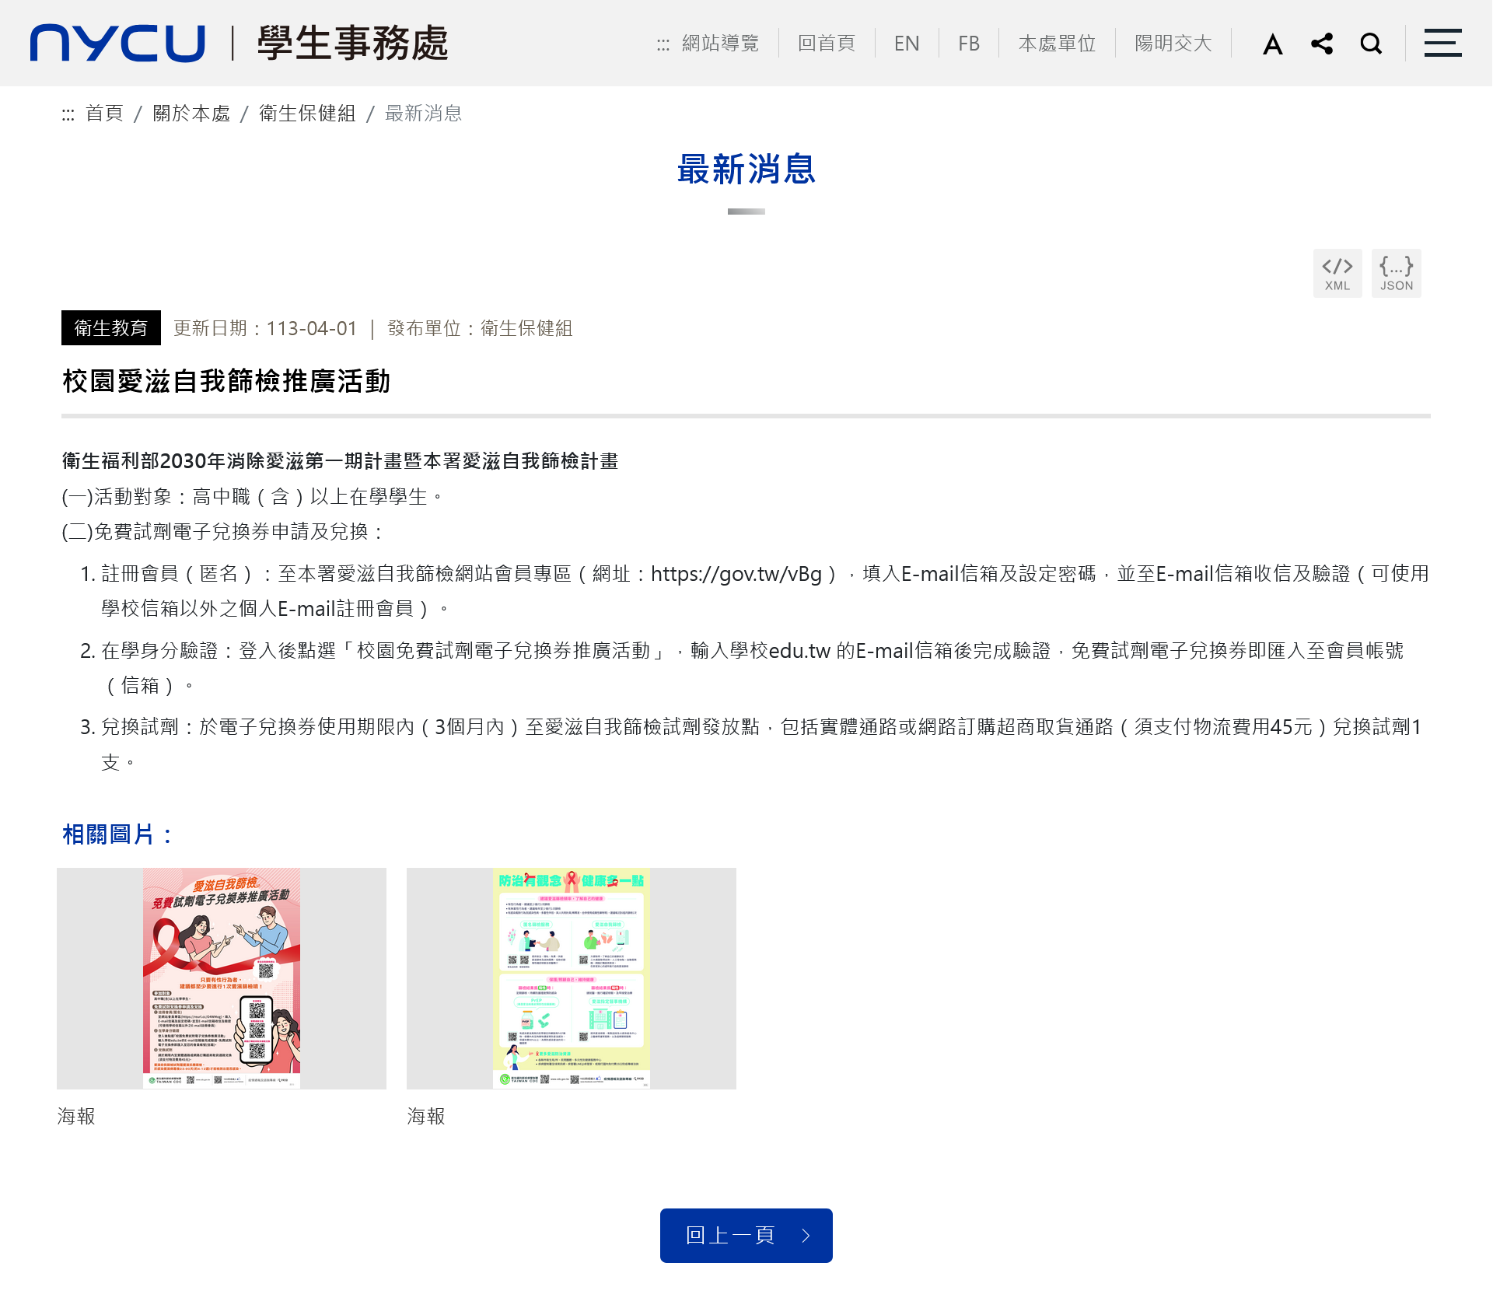1493x1301 pixels.
Task: Go to 衛生保健組 breadcrumb
Action: 307,114
